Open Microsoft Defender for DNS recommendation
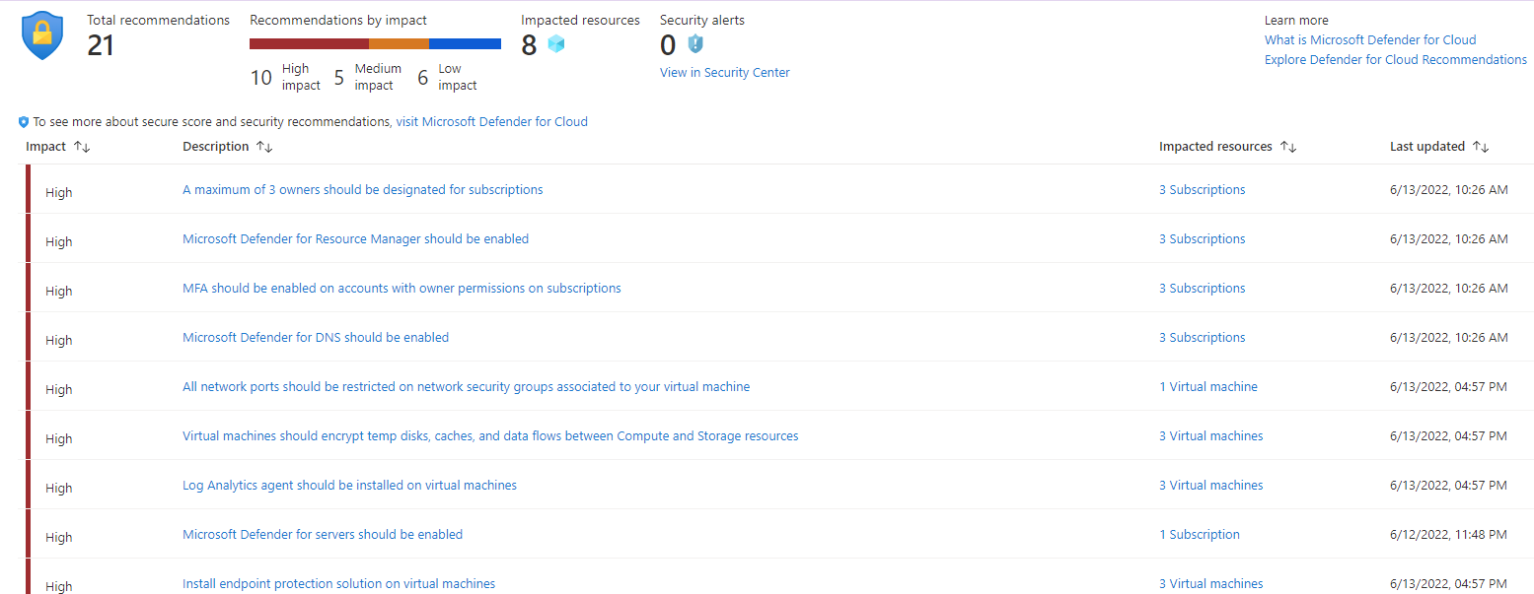Screen dimensions: 1534x594 316,337
